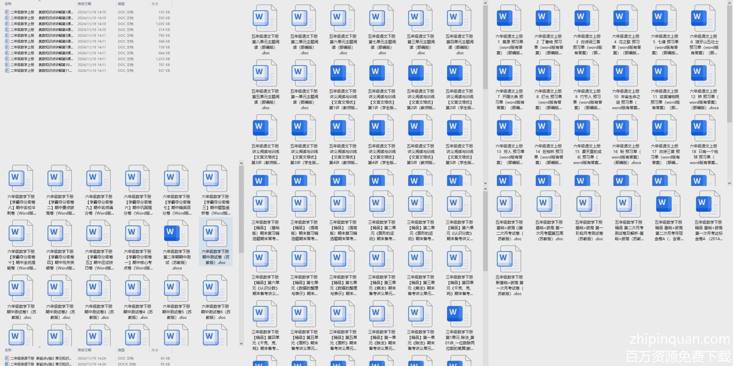Click the 学霸夺分密卷一 期中核心考点卷 file name

pos(137,260)
